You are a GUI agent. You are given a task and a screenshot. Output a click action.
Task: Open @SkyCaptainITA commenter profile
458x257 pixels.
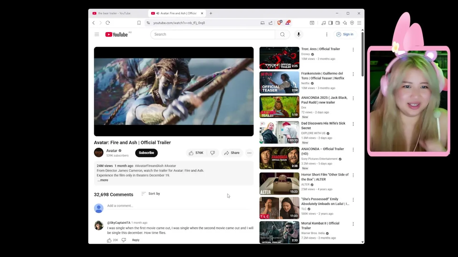(119, 223)
